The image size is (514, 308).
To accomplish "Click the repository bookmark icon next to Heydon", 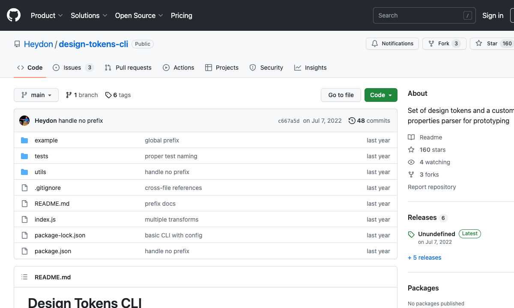I will (17, 44).
